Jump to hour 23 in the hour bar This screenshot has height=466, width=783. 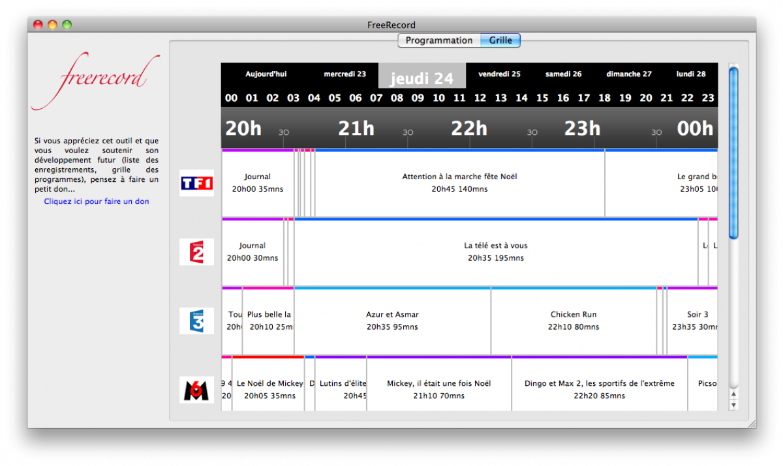point(708,98)
